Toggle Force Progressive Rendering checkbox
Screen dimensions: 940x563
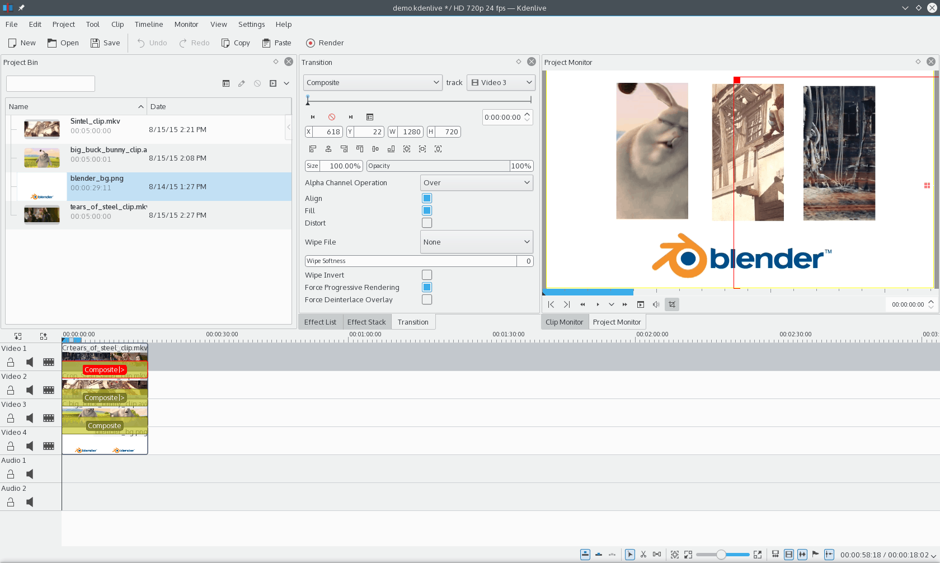point(427,287)
